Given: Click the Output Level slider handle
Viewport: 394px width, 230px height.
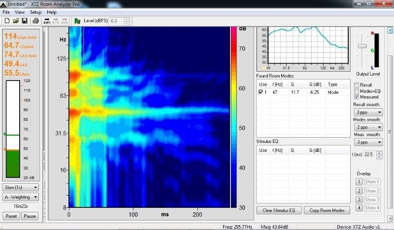Looking at the screenshot, I should pyautogui.click(x=362, y=46).
